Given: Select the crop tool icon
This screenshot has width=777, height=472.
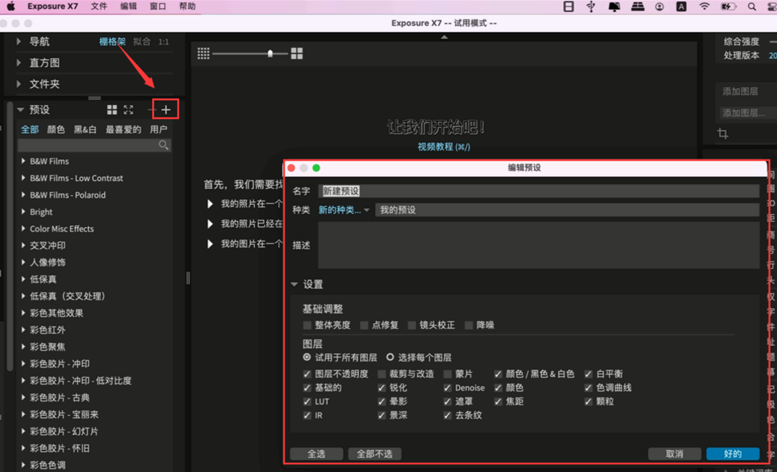Looking at the screenshot, I should pyautogui.click(x=723, y=134).
